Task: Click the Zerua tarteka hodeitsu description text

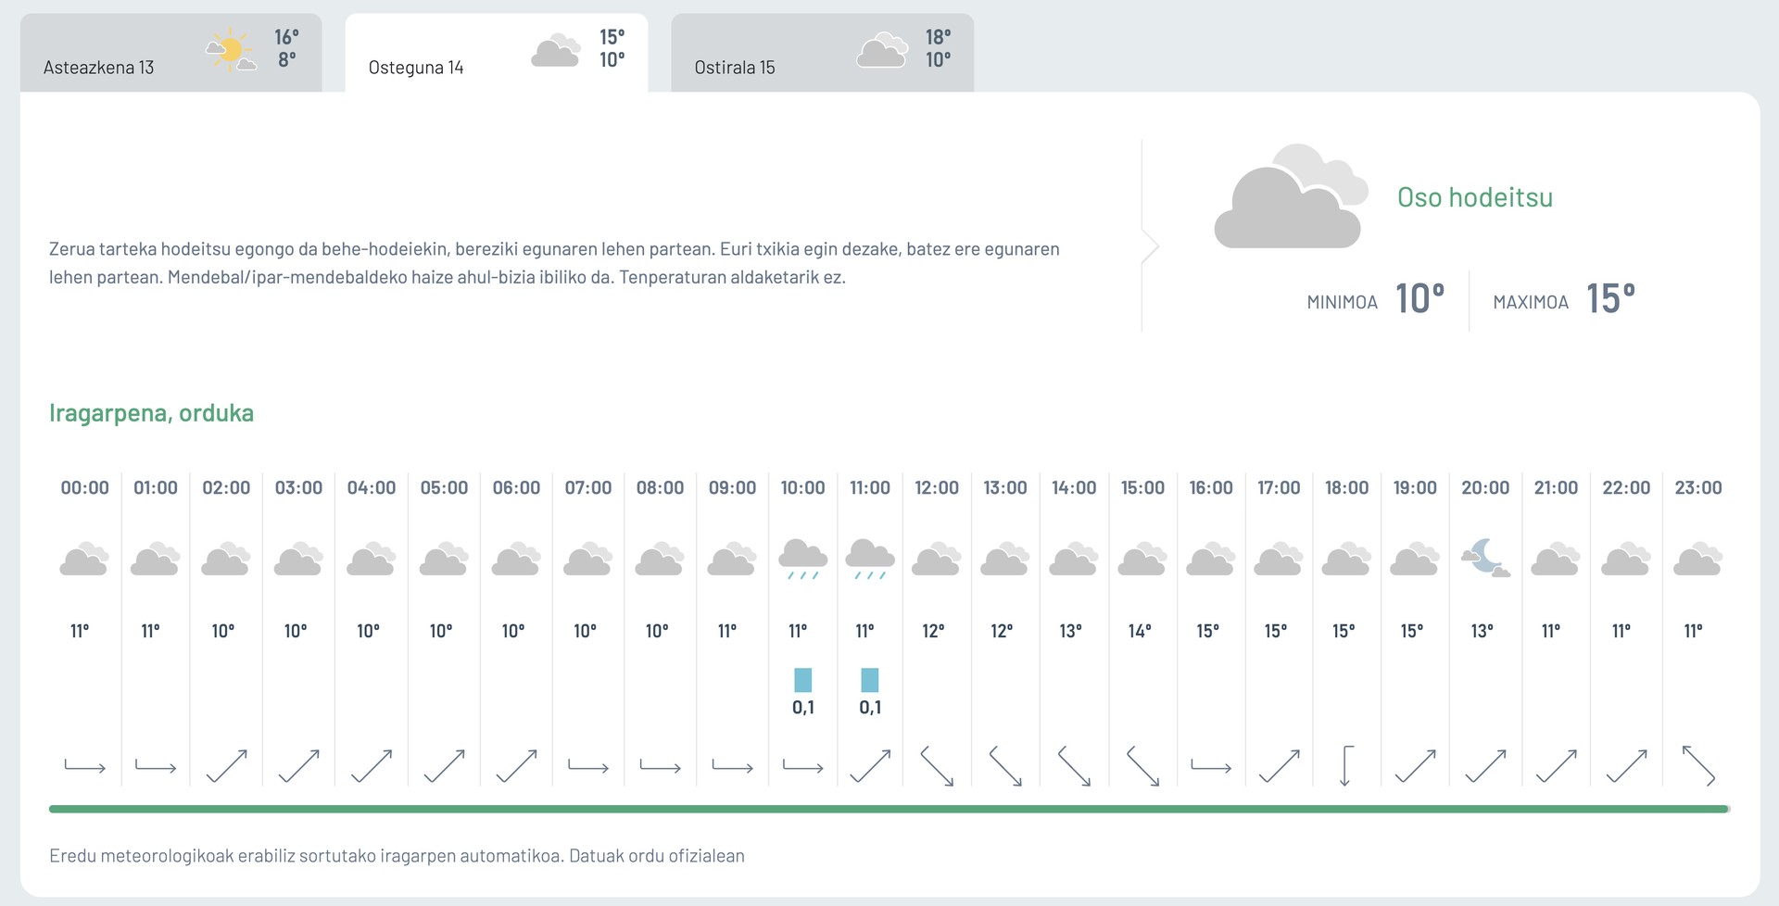Action: pos(554,263)
